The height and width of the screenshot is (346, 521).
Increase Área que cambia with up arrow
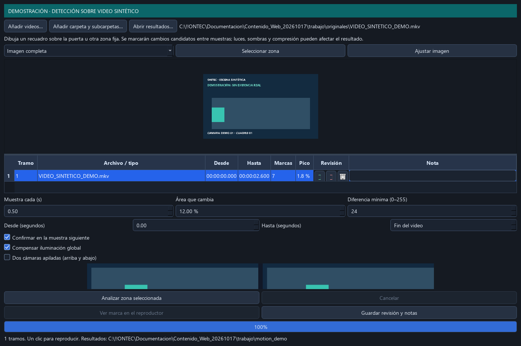pyautogui.click(x=342, y=209)
